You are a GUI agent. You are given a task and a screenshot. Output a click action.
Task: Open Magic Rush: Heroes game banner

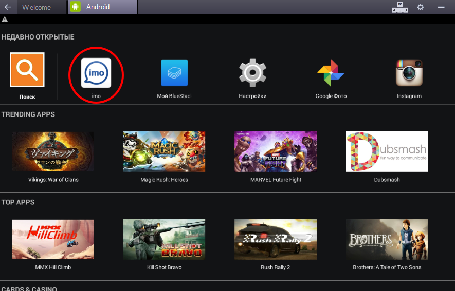tap(164, 151)
